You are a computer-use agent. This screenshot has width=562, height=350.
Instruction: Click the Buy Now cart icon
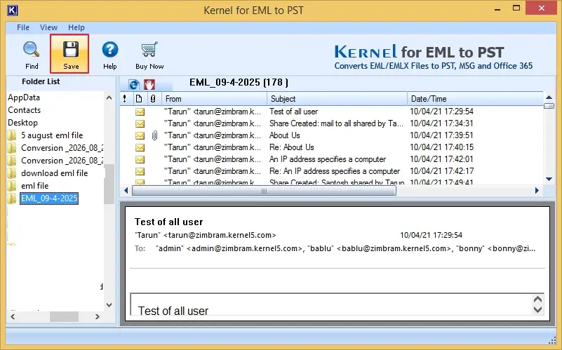pyautogui.click(x=149, y=49)
